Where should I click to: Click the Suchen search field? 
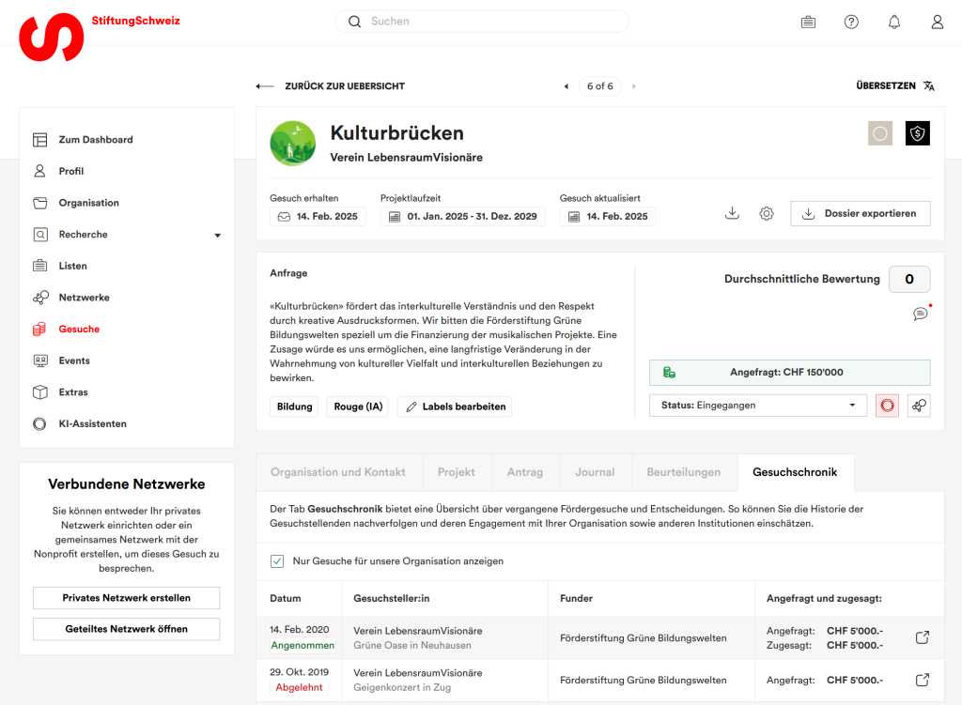(481, 21)
